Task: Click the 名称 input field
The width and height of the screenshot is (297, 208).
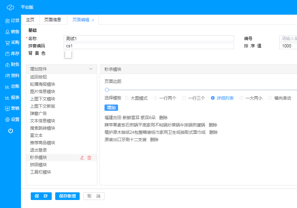Action: [149, 39]
